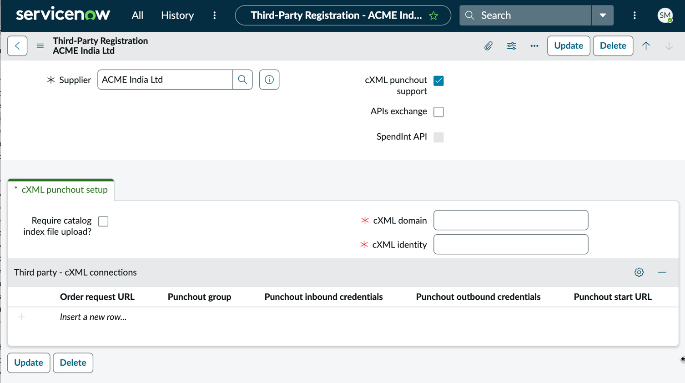
Task: Open personalize form settings sliders icon
Action: [x=511, y=46]
